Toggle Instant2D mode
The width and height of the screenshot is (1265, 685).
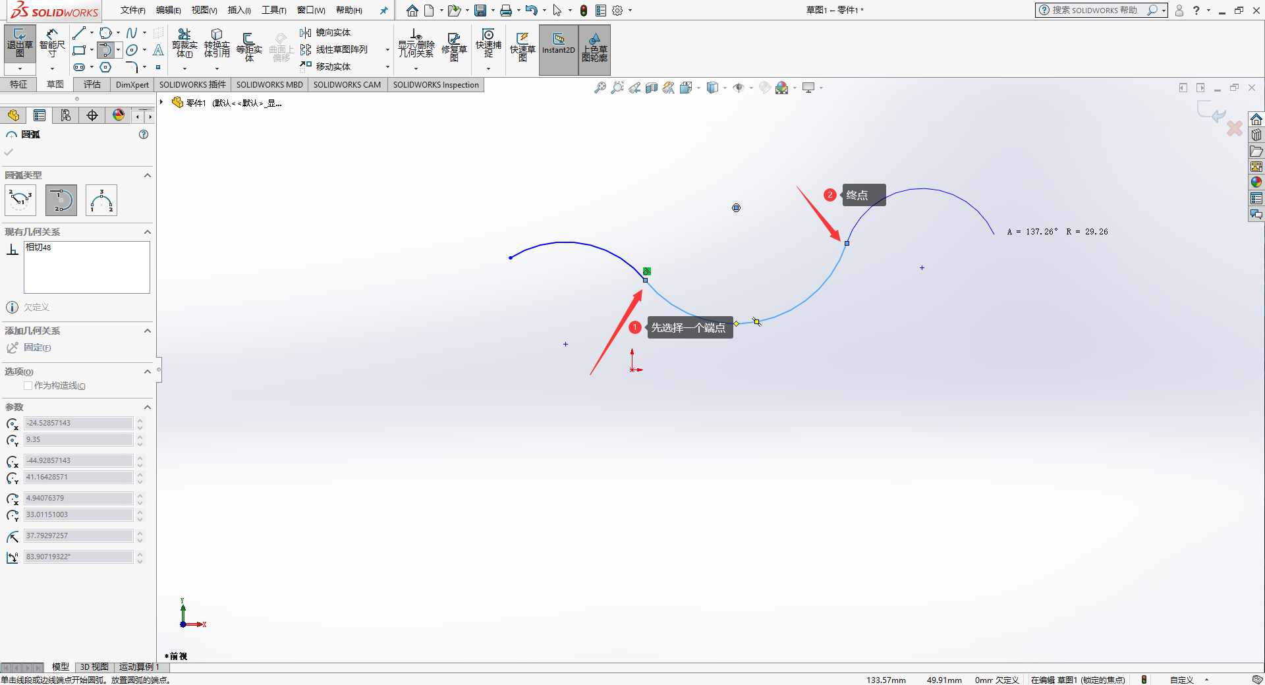coord(559,49)
